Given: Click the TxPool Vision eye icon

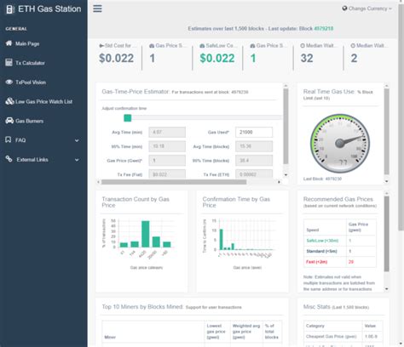Looking at the screenshot, I should pos(9,82).
